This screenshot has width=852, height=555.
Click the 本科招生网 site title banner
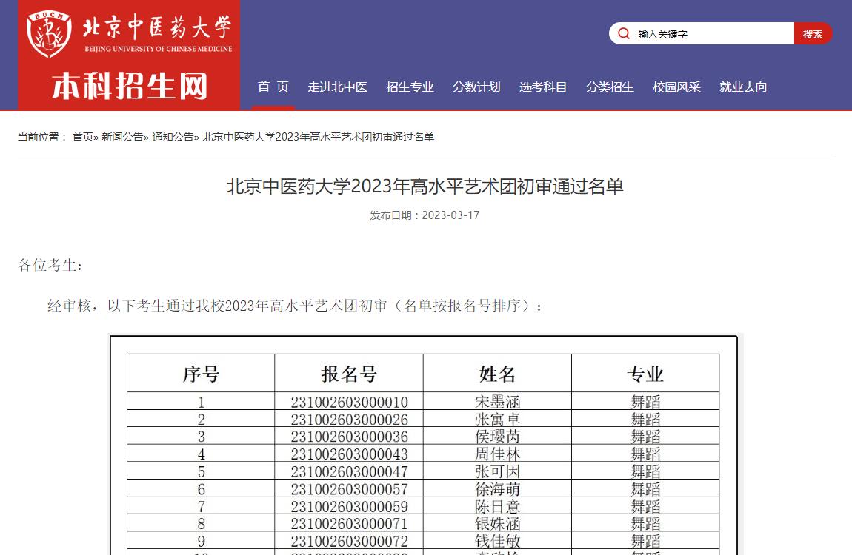130,87
